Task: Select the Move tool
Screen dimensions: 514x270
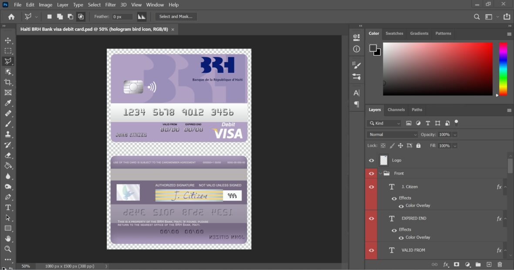Action: tap(9, 40)
